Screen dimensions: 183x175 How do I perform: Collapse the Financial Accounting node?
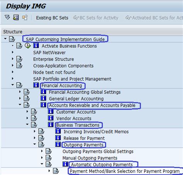coord(13,85)
